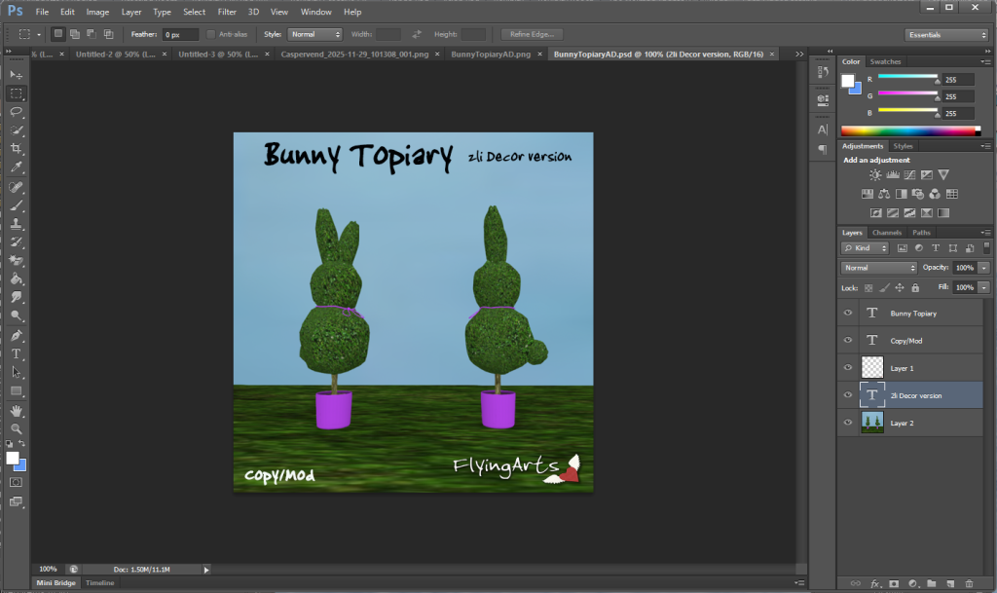This screenshot has width=997, height=593.
Task: Select the Lasso tool
Action: tap(17, 112)
